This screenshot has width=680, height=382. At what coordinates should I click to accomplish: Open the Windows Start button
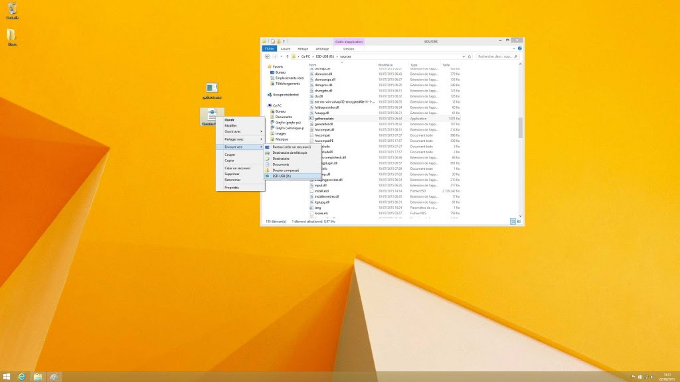point(6,377)
